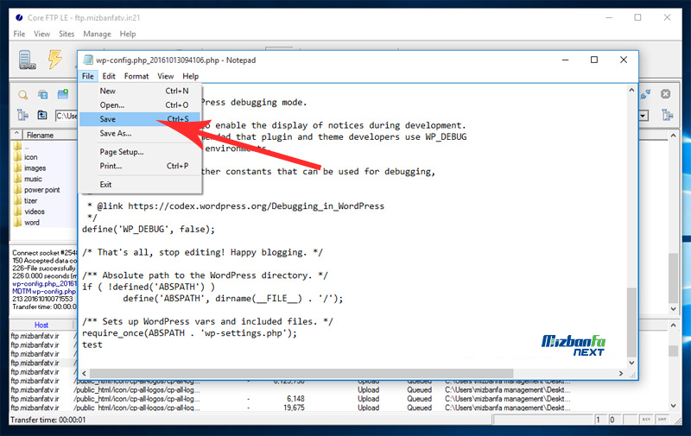Select the 'images' folder
This screenshot has width=691, height=436.
[35, 168]
